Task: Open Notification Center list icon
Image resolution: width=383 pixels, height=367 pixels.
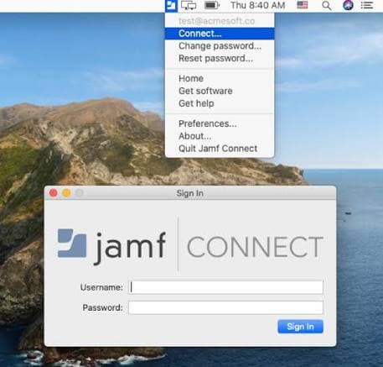Action: [367, 5]
